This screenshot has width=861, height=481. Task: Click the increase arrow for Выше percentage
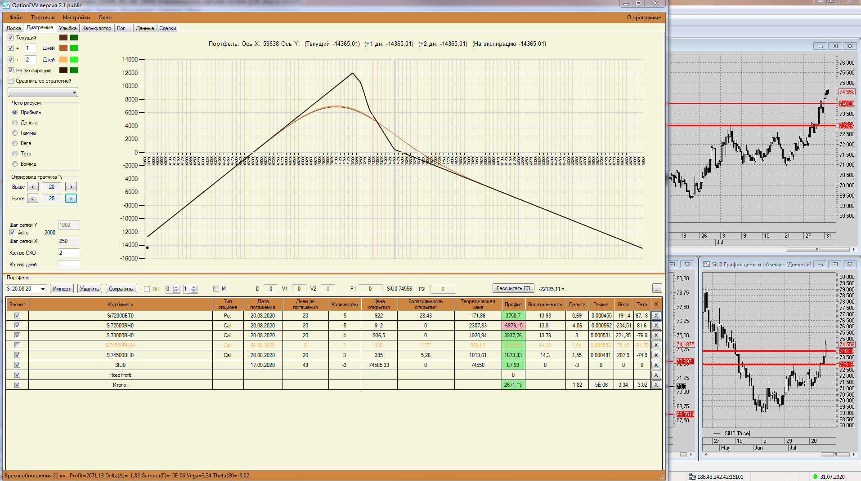coord(71,187)
